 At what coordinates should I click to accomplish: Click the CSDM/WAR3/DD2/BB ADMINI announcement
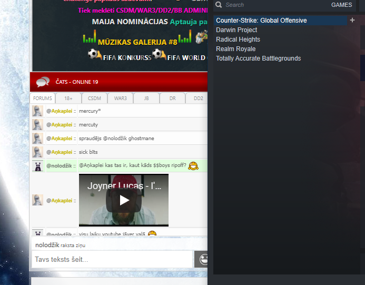143,11
